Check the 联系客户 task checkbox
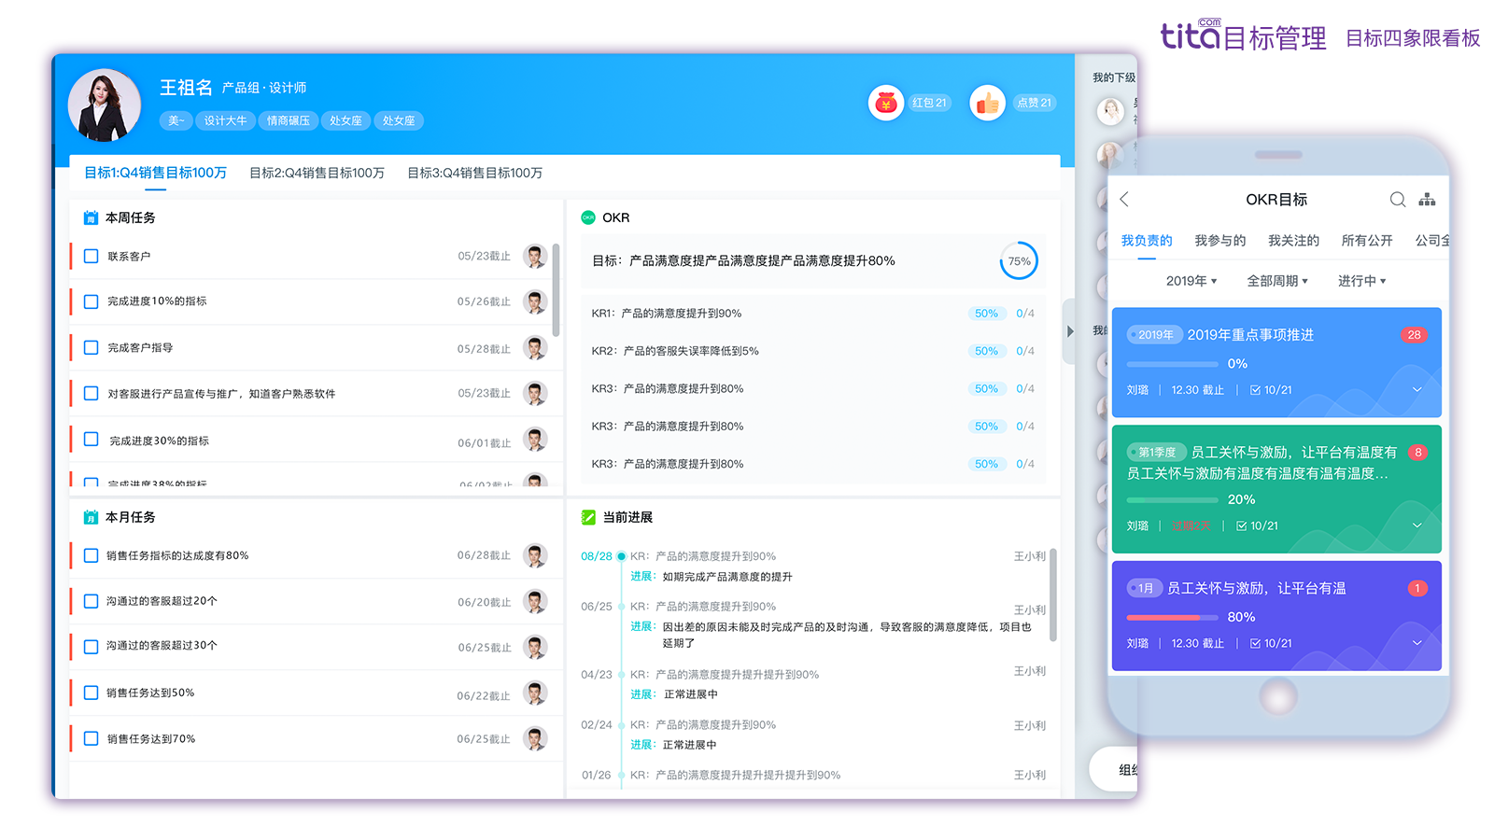Screen dimensions: 1494x840 point(91,256)
